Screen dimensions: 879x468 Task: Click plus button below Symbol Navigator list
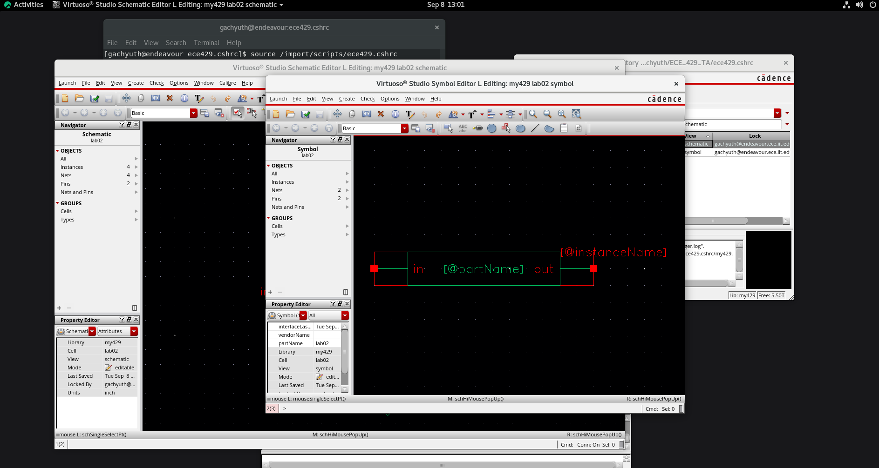coord(270,292)
